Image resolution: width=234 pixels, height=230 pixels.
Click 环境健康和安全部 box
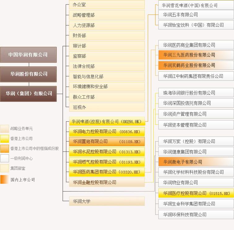coord(107,87)
